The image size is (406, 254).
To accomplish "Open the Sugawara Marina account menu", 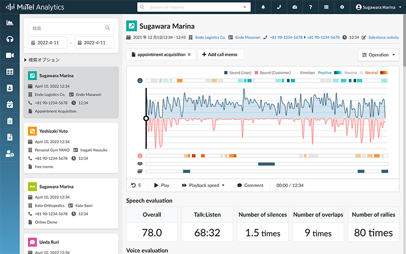I will [x=379, y=7].
